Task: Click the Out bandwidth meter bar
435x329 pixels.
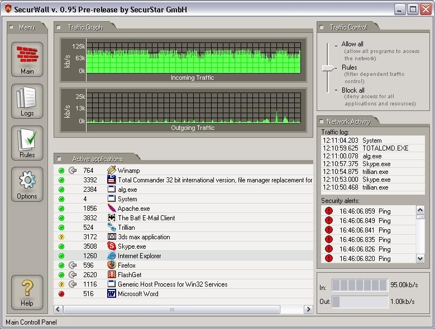Action: tap(360, 302)
